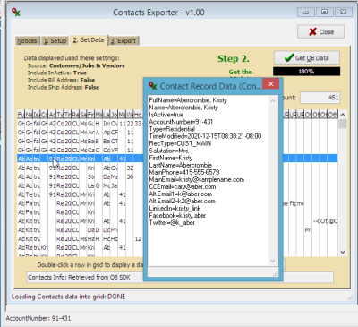Click the Contact Record Data popup icon

(153, 86)
